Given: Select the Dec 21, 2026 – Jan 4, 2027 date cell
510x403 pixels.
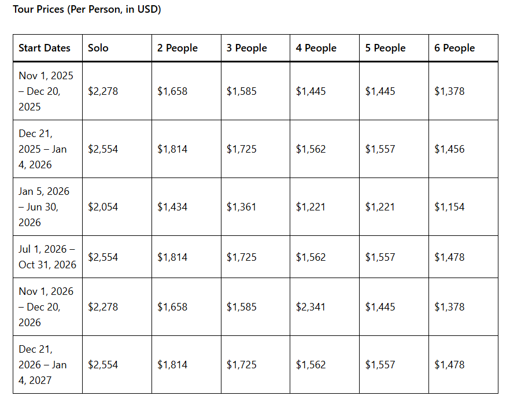Looking at the screenshot, I should point(46,365).
